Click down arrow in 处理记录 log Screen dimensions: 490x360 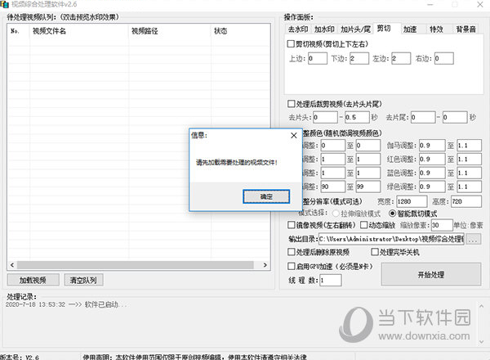[x=481, y=341]
